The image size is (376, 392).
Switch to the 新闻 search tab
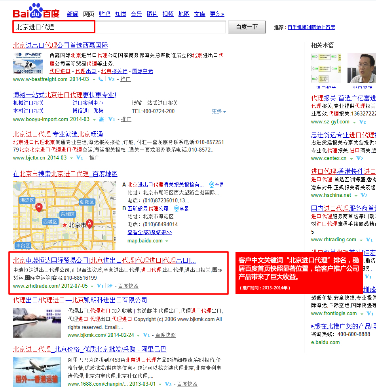click(x=72, y=14)
